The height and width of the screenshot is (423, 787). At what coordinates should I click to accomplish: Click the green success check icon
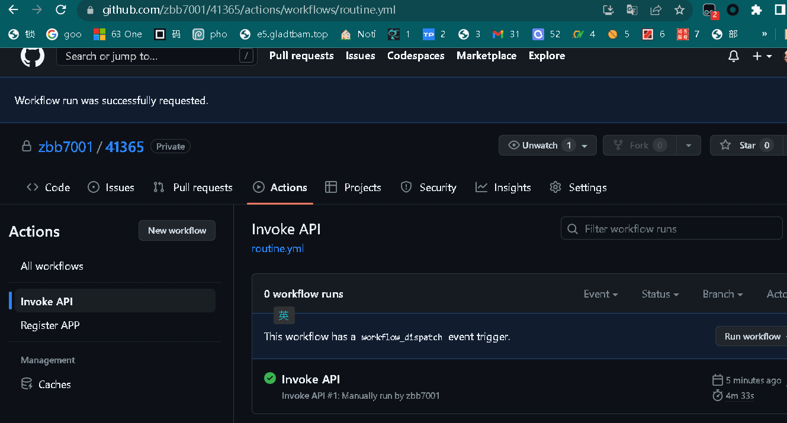coord(270,378)
